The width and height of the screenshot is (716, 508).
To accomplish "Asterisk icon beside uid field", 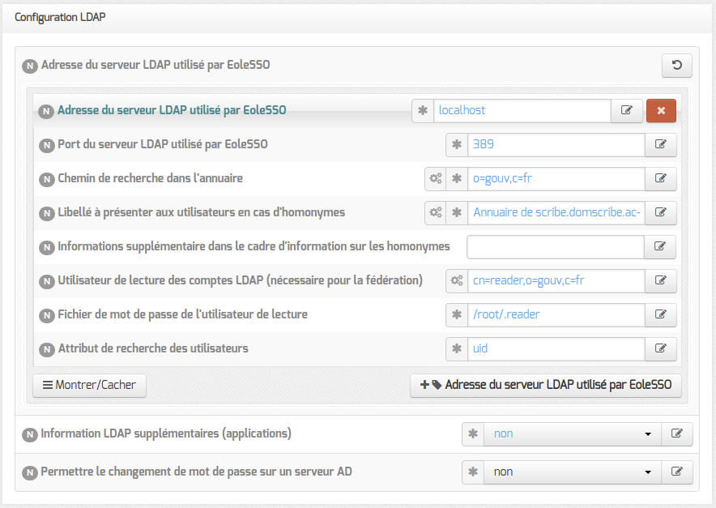I will [x=457, y=349].
